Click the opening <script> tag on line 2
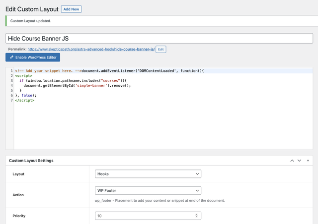This screenshot has height=224, width=318. (23, 76)
